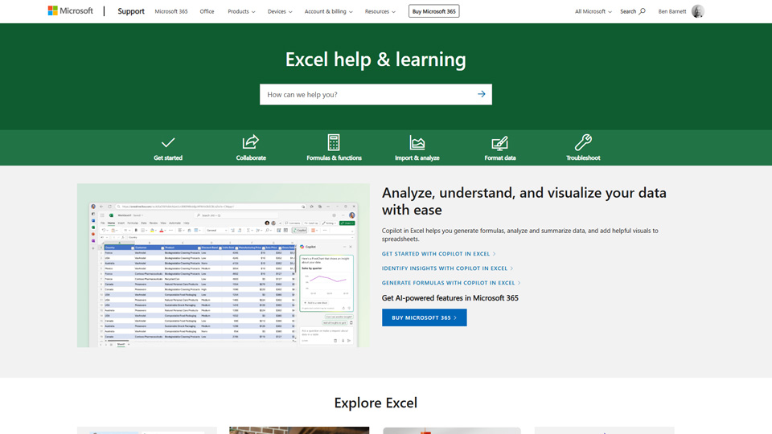772x434 pixels.
Task: Open the Office menu item
Action: tap(207, 11)
